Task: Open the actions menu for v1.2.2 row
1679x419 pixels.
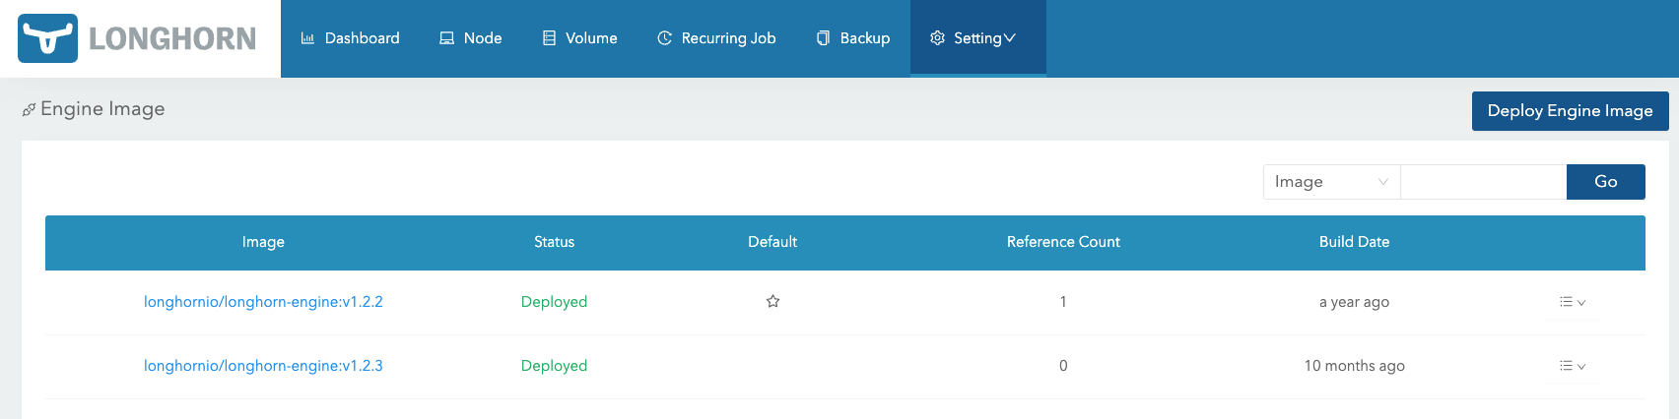Action: pos(1573,302)
